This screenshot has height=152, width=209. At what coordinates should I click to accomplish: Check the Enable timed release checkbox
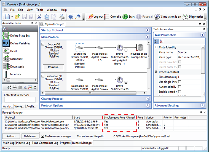(x=179, y=92)
